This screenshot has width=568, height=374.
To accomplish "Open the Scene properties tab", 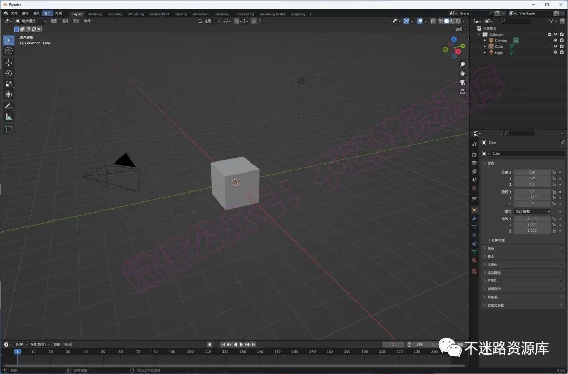I will pos(474,180).
